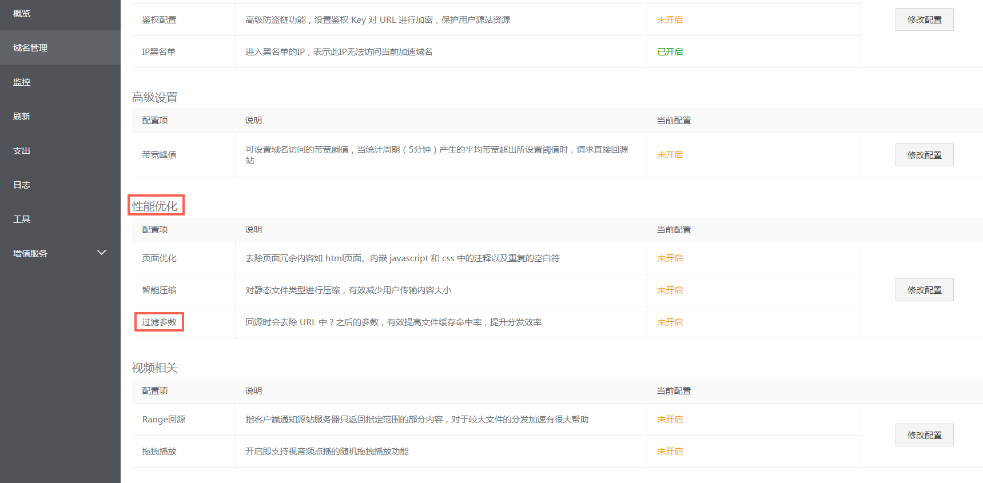The width and height of the screenshot is (983, 483).
Task: Click 未开启 status for 页面优化
Action: 670,258
